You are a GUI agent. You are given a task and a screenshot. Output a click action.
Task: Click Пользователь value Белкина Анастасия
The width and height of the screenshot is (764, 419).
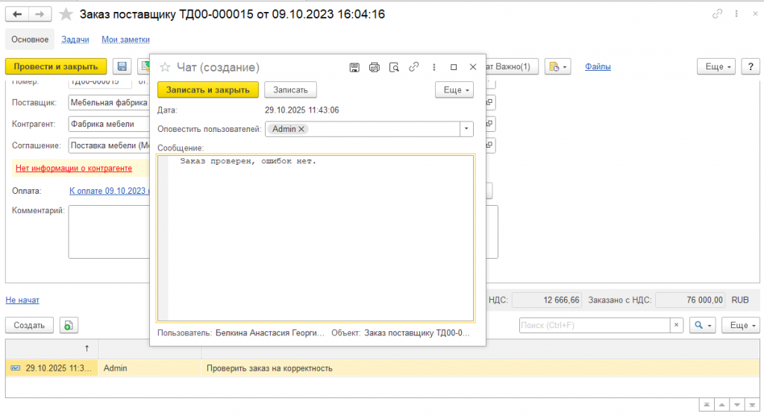[270, 333]
